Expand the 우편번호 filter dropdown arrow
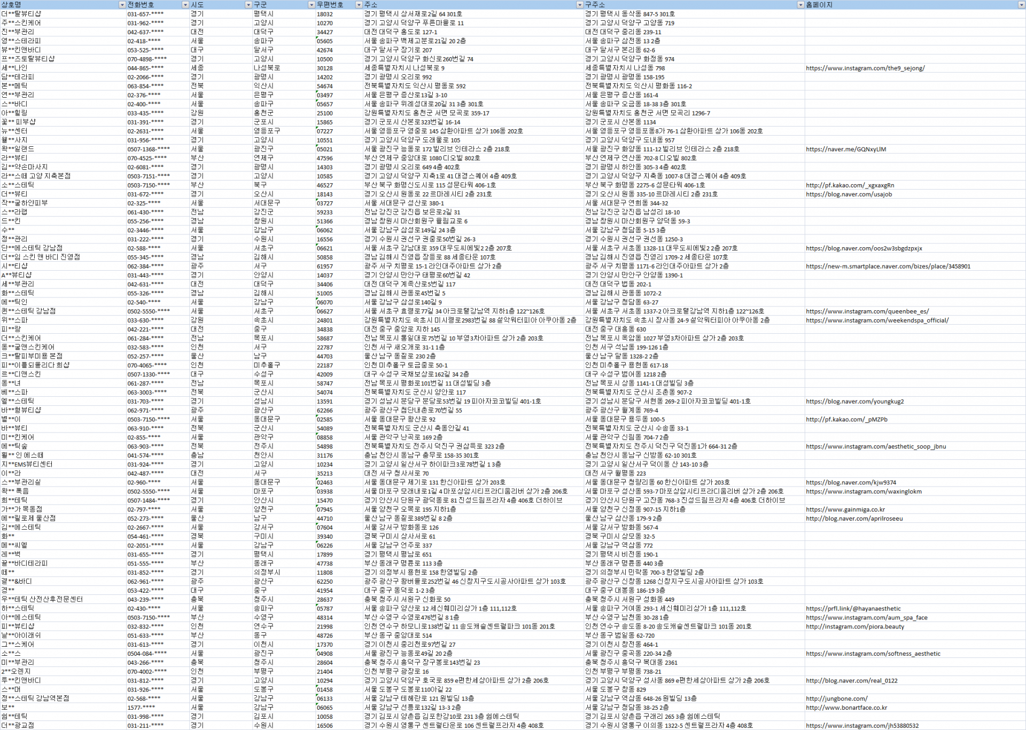This screenshot has height=730, width=1026. [x=359, y=5]
